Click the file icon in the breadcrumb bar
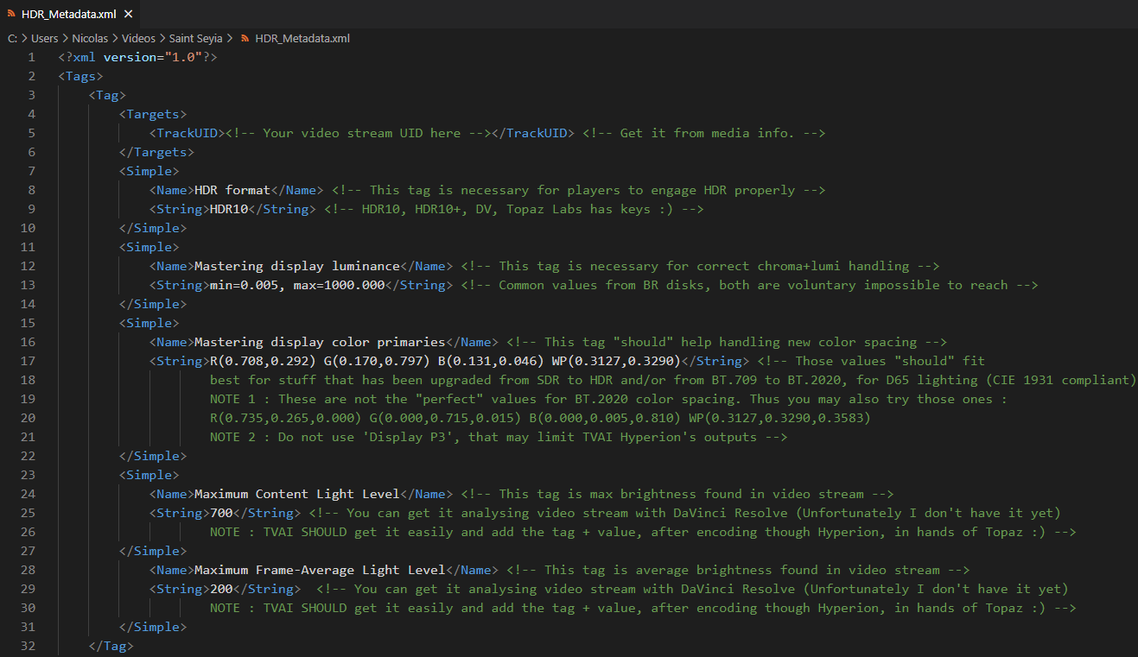The width and height of the screenshot is (1138, 657). [245, 39]
